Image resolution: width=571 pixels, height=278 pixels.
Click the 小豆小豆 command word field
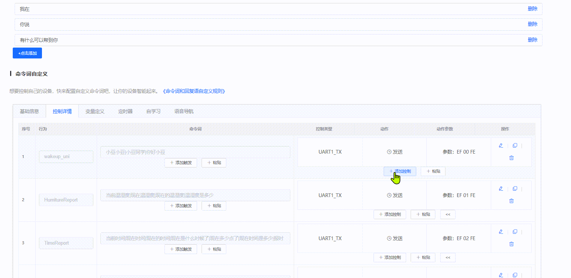pyautogui.click(x=195, y=152)
